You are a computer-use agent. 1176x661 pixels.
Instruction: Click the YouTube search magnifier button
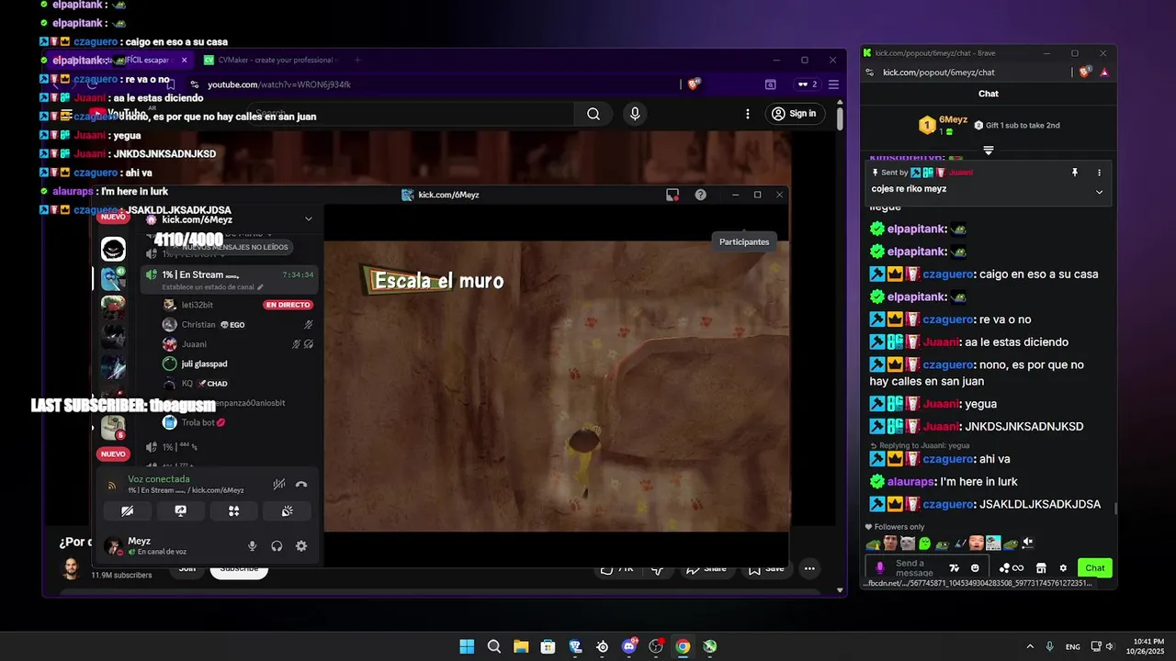(594, 114)
